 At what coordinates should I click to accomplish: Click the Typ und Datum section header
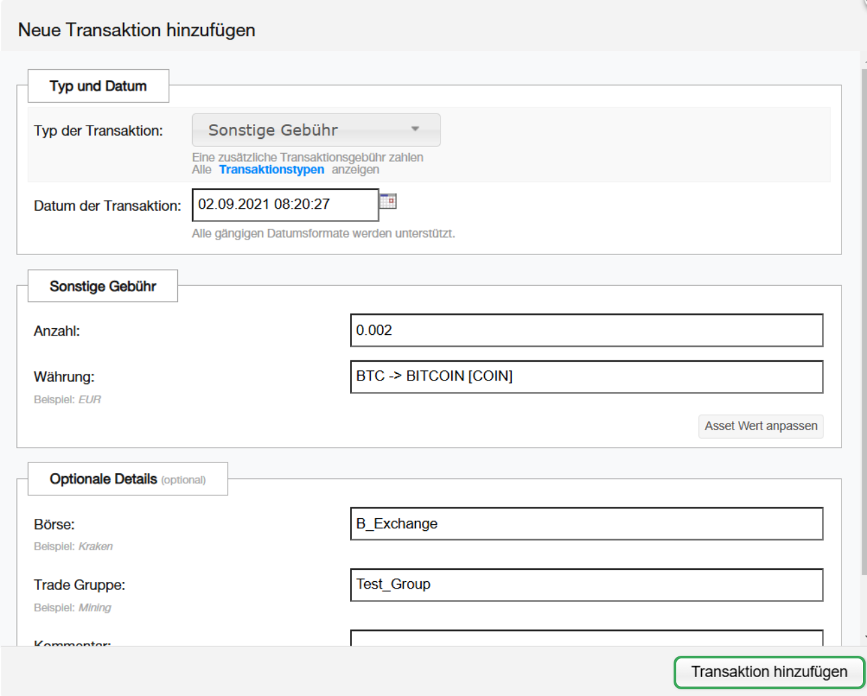pyautogui.click(x=98, y=86)
